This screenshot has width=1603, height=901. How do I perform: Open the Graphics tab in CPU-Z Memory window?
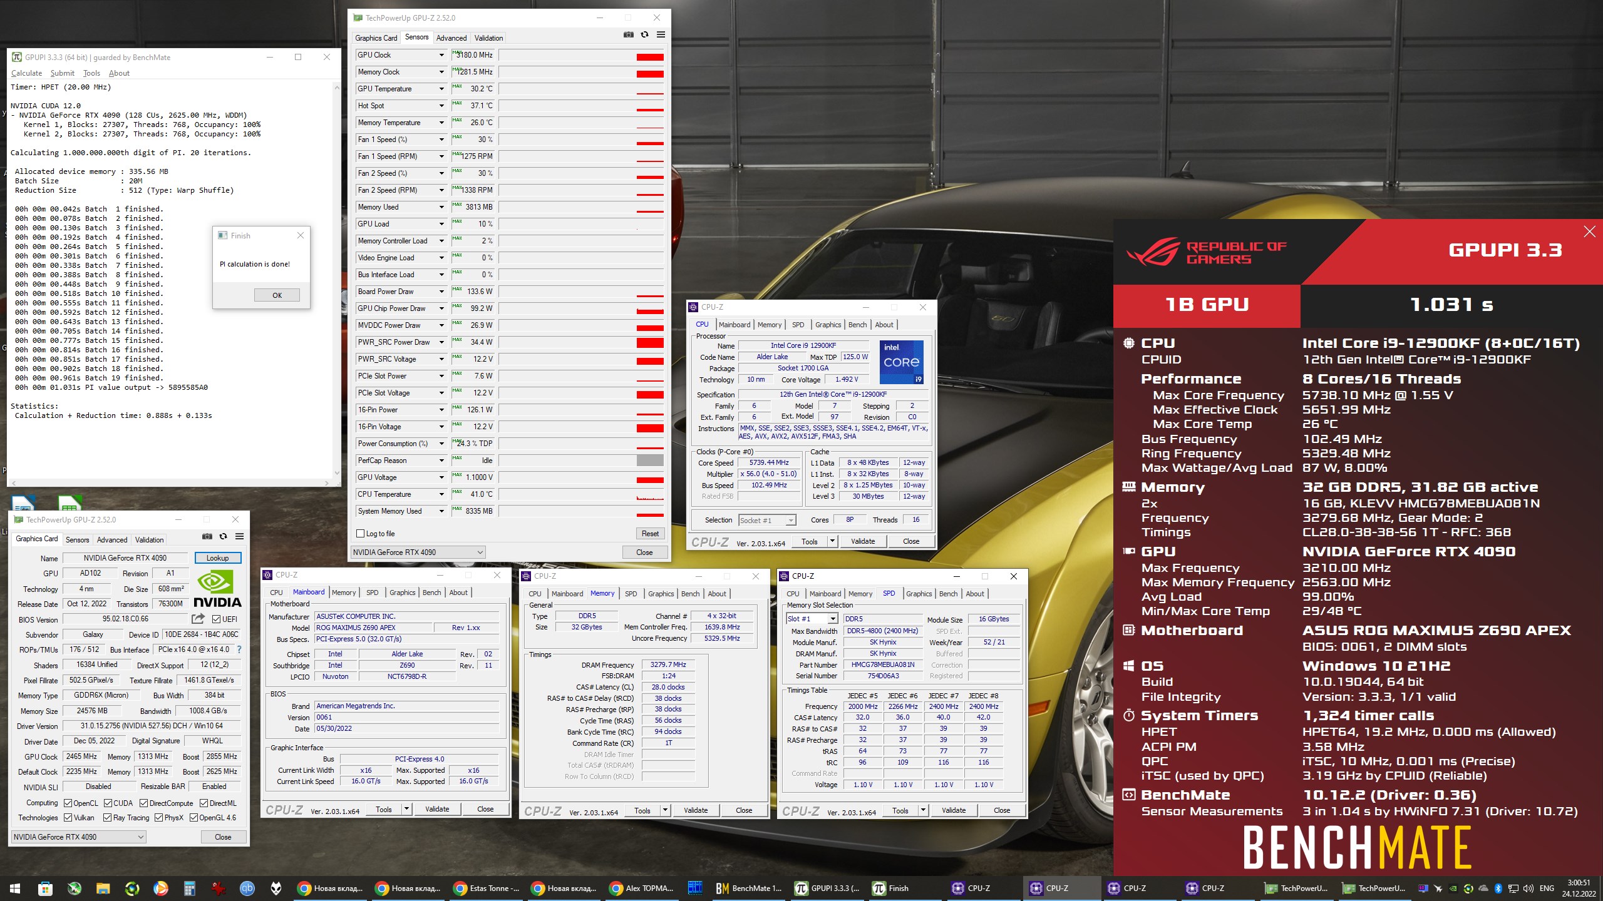coord(661,594)
